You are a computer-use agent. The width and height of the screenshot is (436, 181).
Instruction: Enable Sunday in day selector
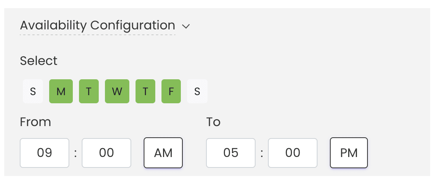click(33, 92)
